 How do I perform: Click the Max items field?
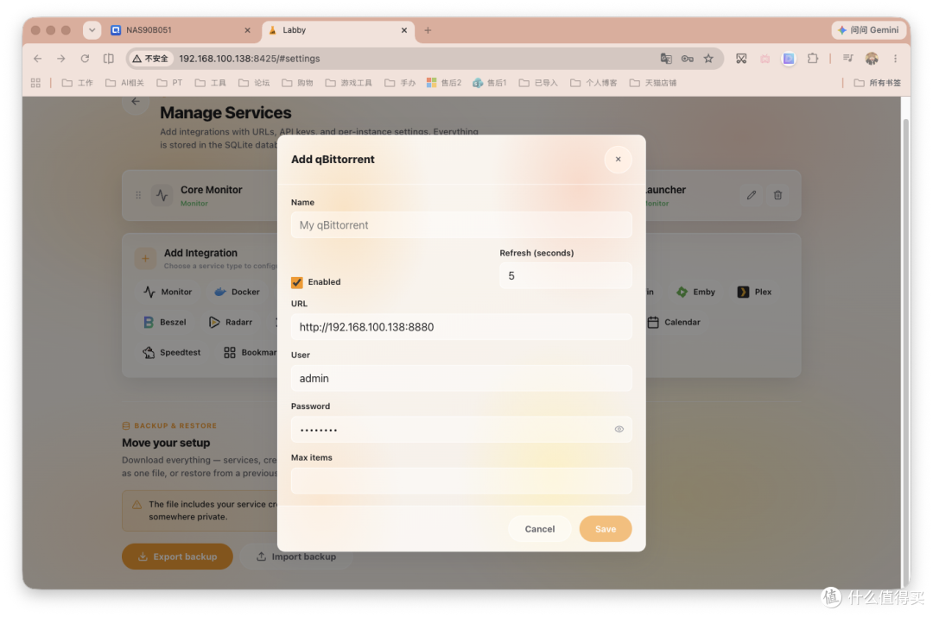point(461,481)
